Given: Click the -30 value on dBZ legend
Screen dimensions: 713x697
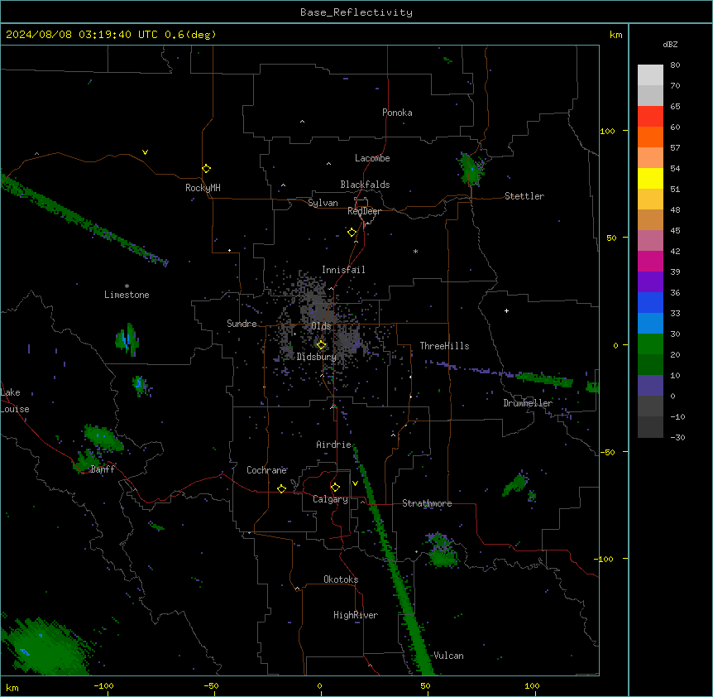Looking at the screenshot, I should click(x=677, y=437).
